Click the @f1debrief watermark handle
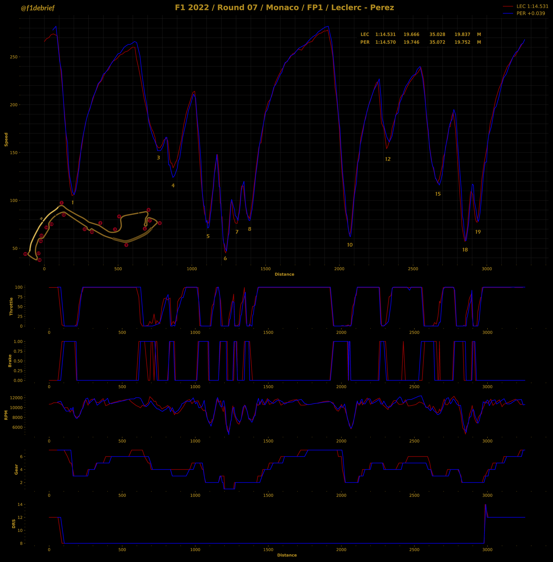 38,8
